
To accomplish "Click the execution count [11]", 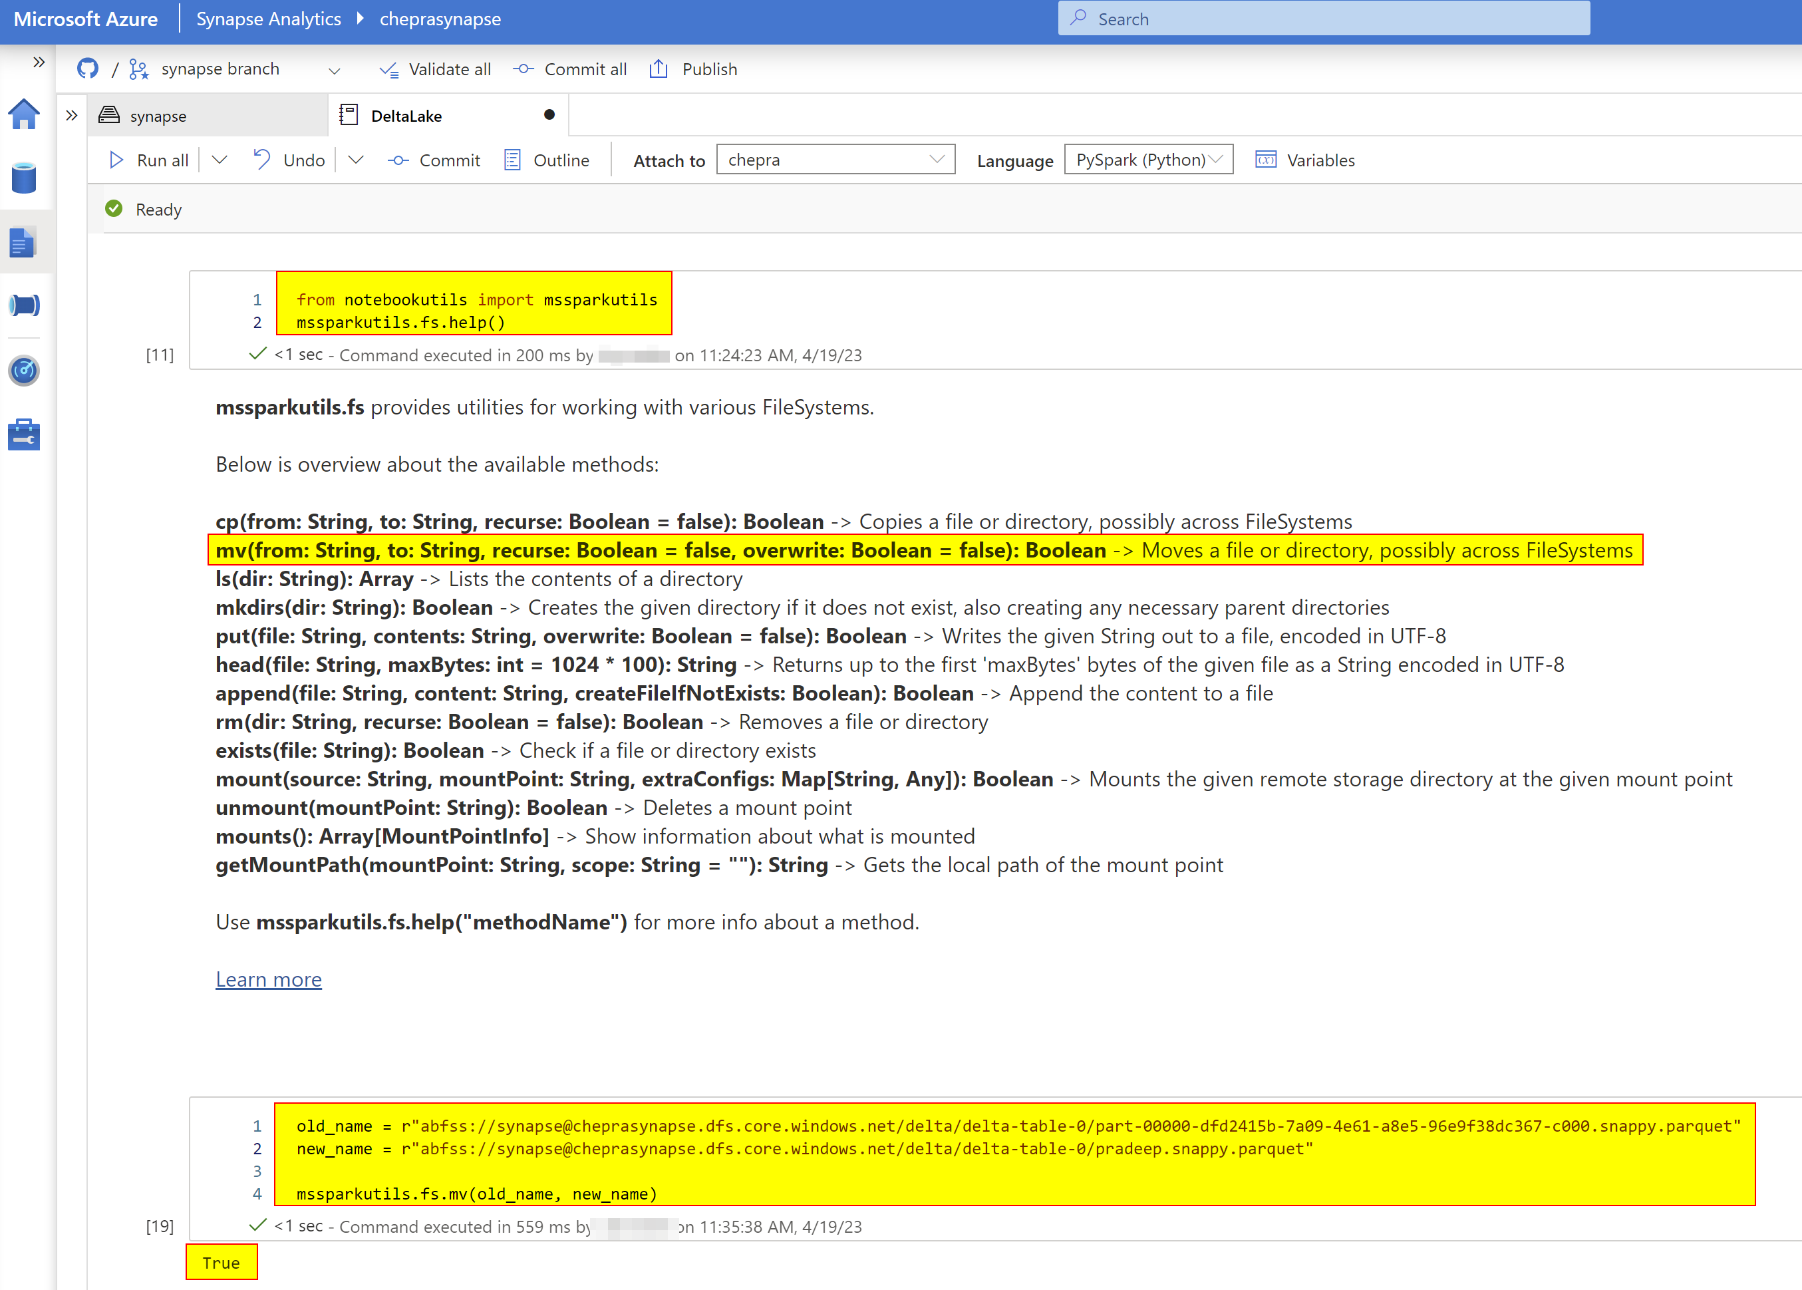I will 160,355.
